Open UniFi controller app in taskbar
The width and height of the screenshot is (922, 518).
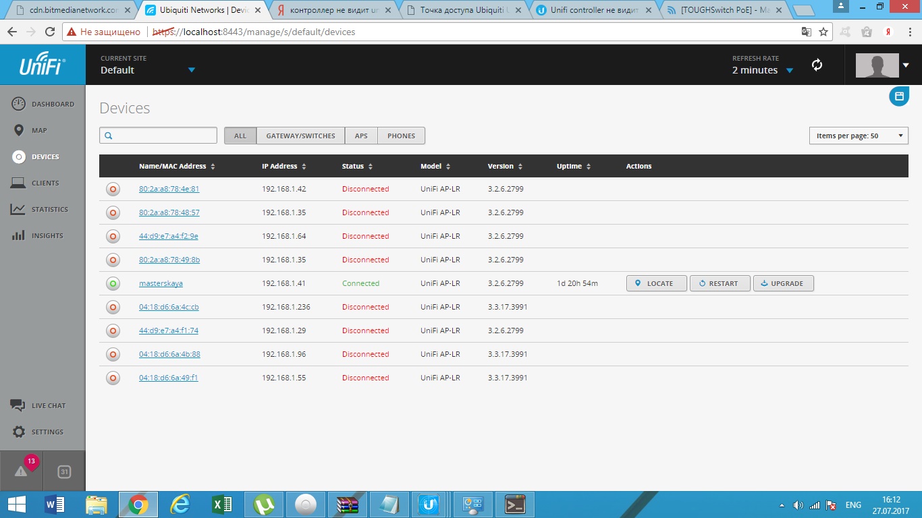click(429, 504)
